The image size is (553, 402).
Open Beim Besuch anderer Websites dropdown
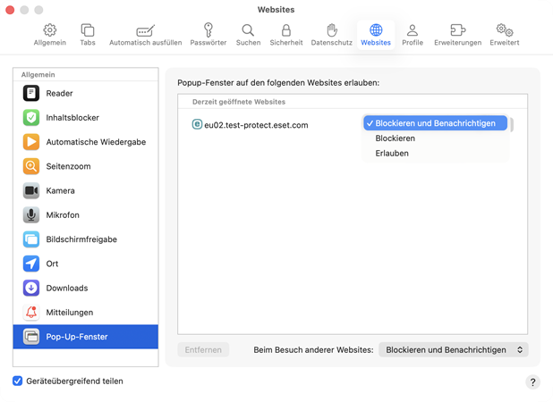coord(453,350)
